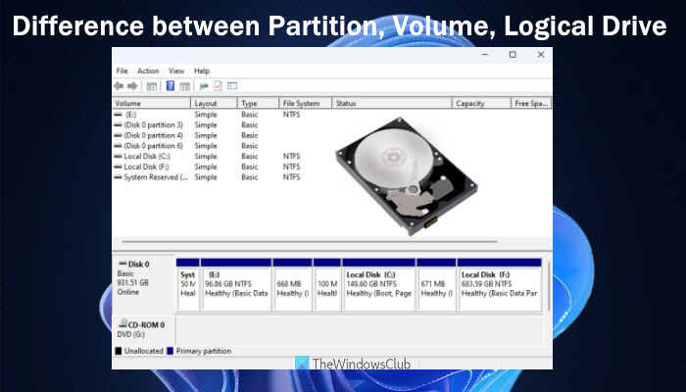
Task: Toggle the Show/Hide Action Pane icon
Action: pos(184,86)
